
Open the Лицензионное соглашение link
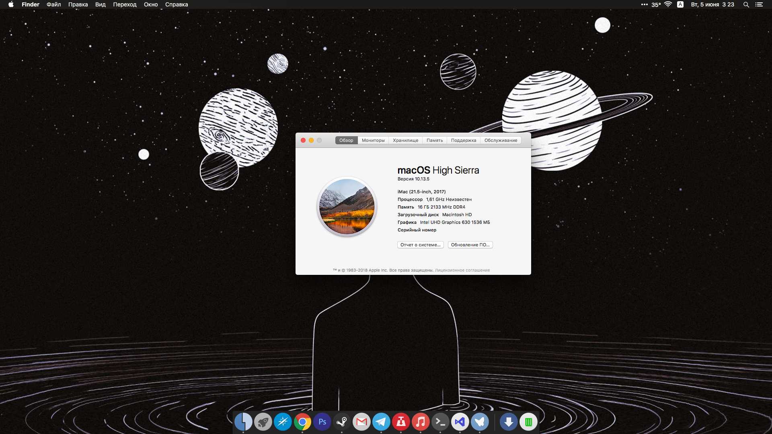462,270
